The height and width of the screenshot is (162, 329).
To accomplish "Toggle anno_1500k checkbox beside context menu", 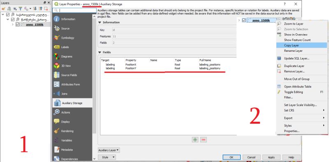I will [x=244, y=21].
